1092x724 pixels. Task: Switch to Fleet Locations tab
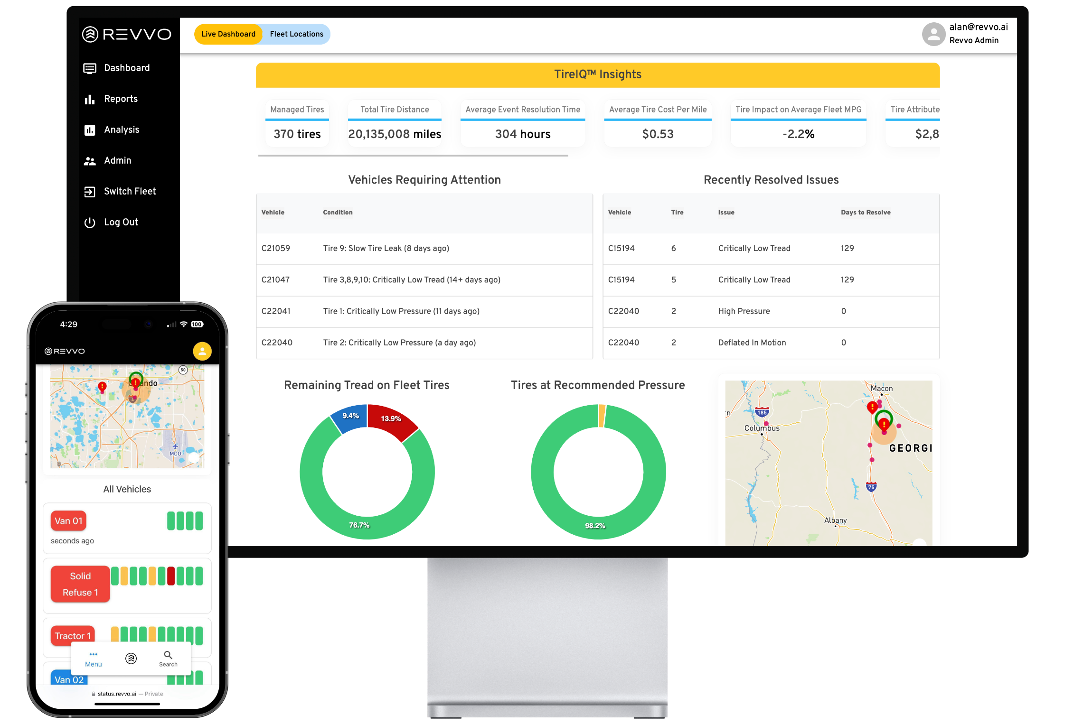tap(297, 34)
